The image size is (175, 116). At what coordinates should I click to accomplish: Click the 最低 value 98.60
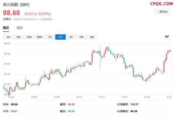[71, 111]
